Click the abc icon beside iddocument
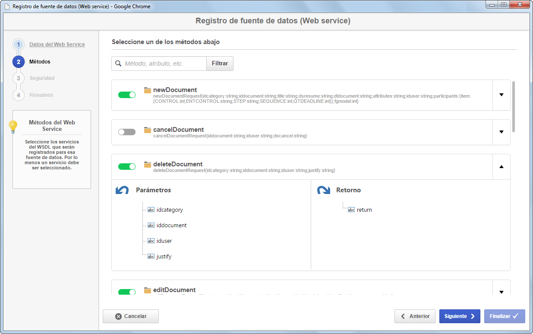 pyautogui.click(x=151, y=226)
